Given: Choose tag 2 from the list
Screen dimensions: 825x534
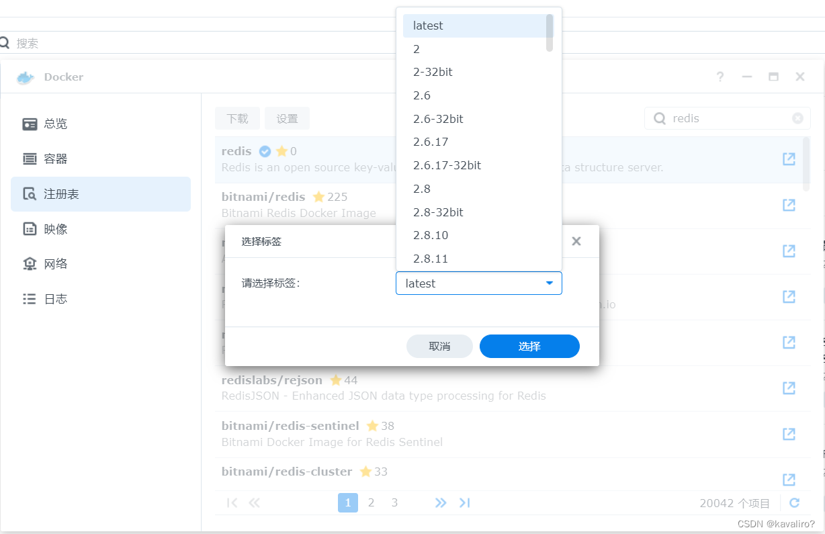Looking at the screenshot, I should [x=474, y=49].
